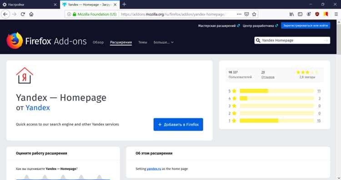Show site information icon in address bar
Image resolution: width=341 pixels, height=180 pixels.
coord(69,15)
